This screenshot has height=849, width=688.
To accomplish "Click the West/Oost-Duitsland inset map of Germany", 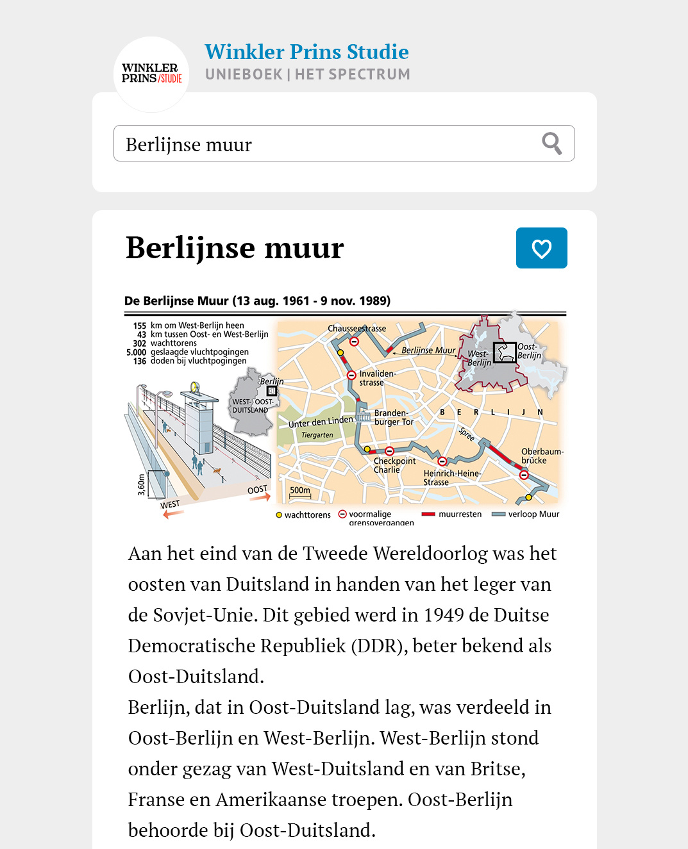I will (x=253, y=402).
